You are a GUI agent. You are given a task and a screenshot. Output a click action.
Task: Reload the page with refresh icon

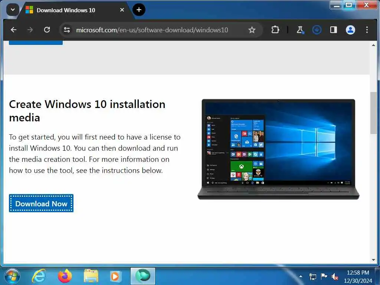tap(47, 30)
